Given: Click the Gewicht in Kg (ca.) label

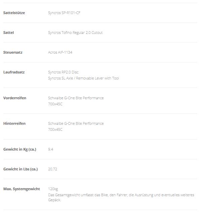Looking at the screenshot, I should coord(20,149).
